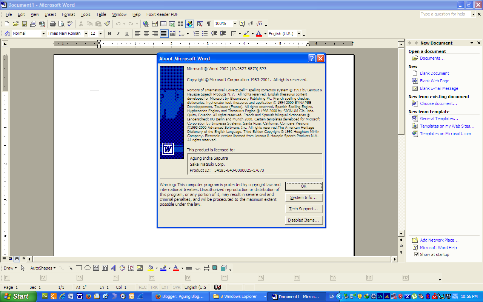This screenshot has height=302, width=483.
Task: Open the Format menu
Action: coord(68,14)
